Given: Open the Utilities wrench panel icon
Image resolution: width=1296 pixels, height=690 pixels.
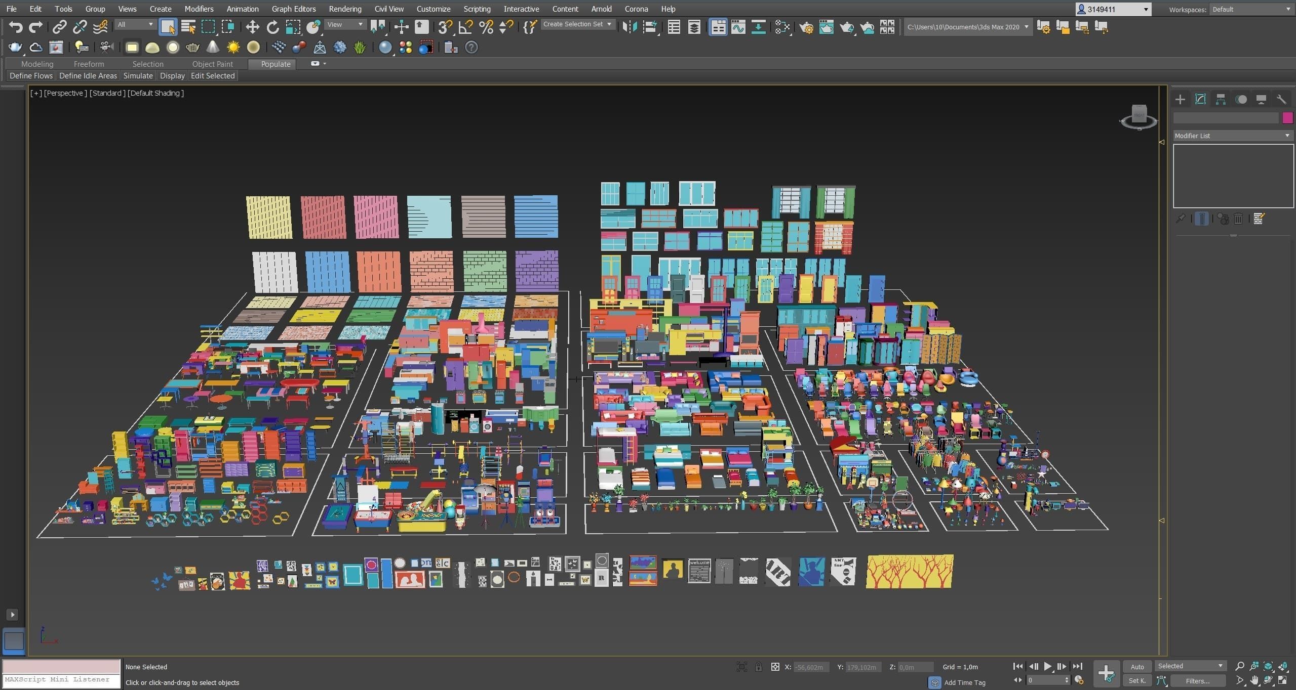Looking at the screenshot, I should point(1281,100).
